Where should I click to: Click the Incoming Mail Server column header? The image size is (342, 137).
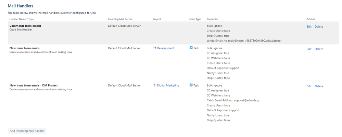click(120, 19)
